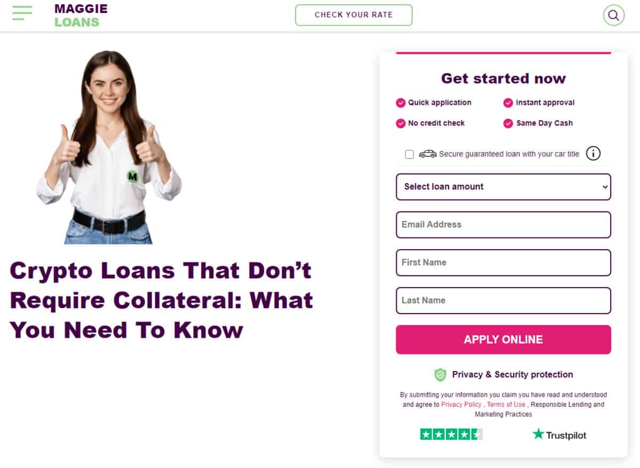The height and width of the screenshot is (468, 640).
Task: Click the Check Your Rate button
Action: point(354,15)
